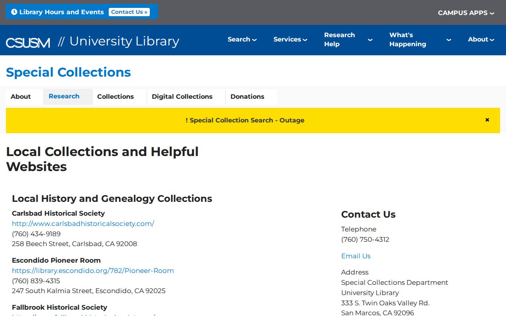Click Escondido phone number (760) 839-4315
The image size is (506, 316).
[36, 281]
